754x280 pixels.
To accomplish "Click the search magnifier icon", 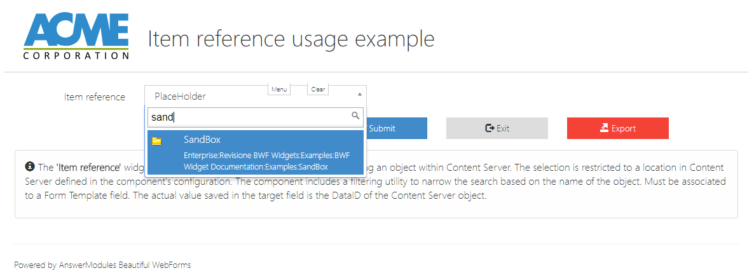I will point(356,116).
